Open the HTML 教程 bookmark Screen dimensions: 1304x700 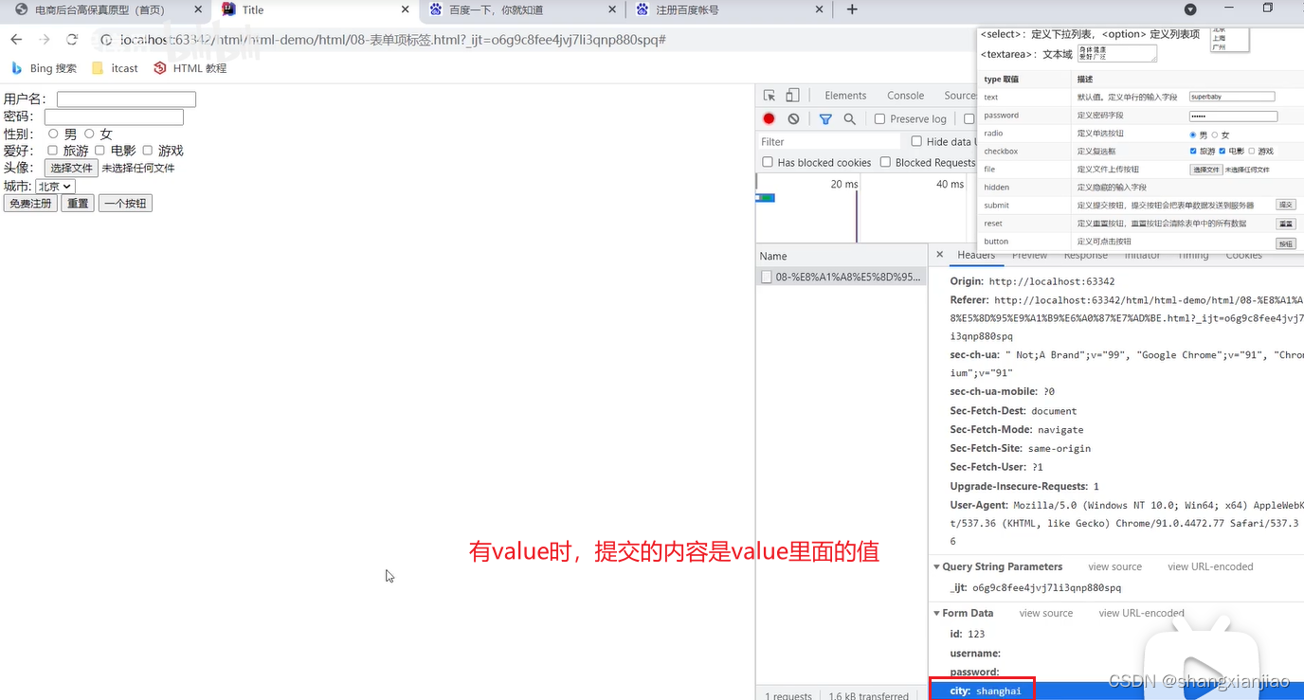pos(190,68)
